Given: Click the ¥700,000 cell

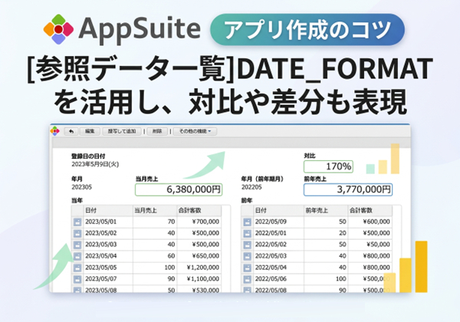Looking at the screenshot, I should pos(199,222).
